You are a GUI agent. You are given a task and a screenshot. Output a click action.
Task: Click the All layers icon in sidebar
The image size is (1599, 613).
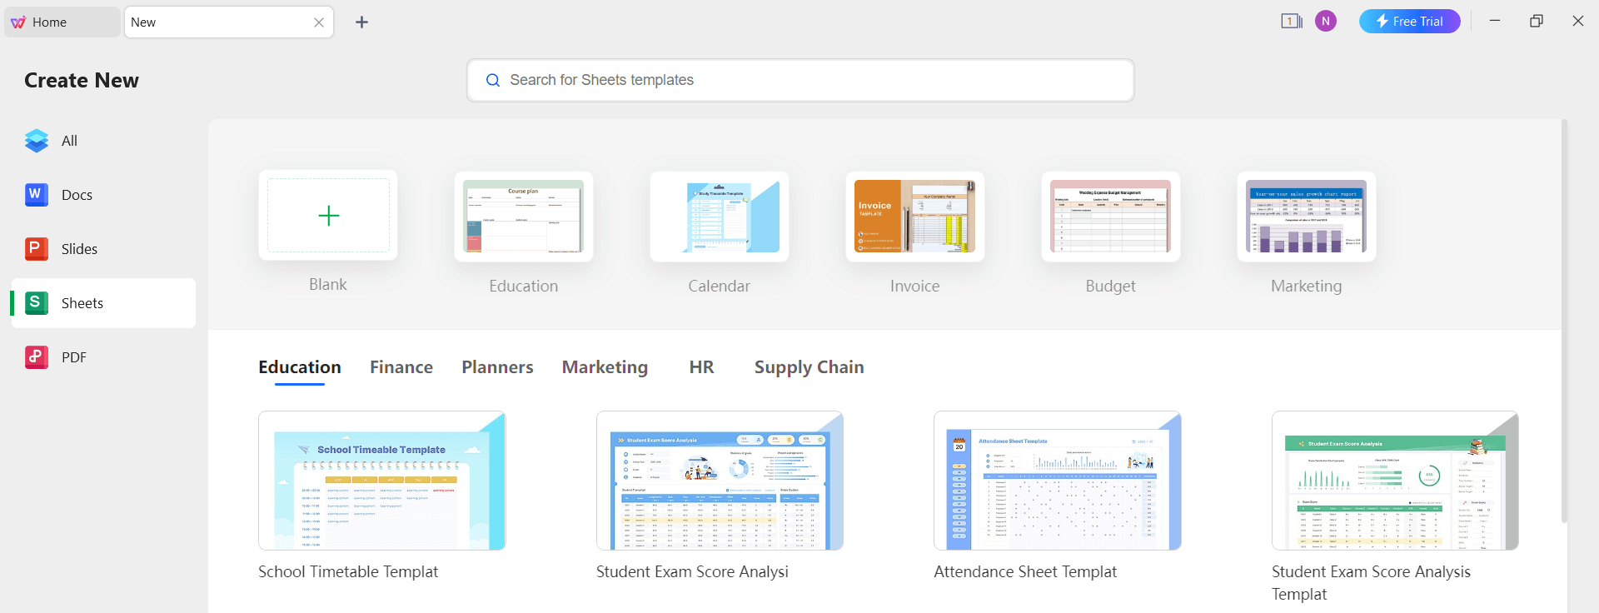pos(37,141)
